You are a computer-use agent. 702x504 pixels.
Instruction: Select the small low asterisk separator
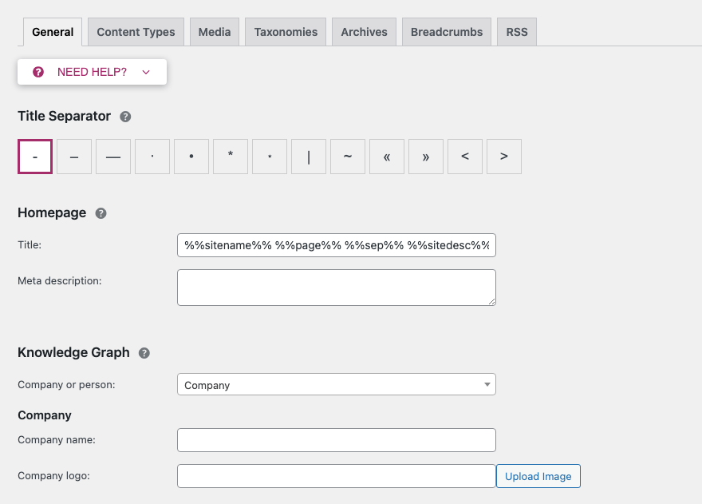(x=270, y=157)
